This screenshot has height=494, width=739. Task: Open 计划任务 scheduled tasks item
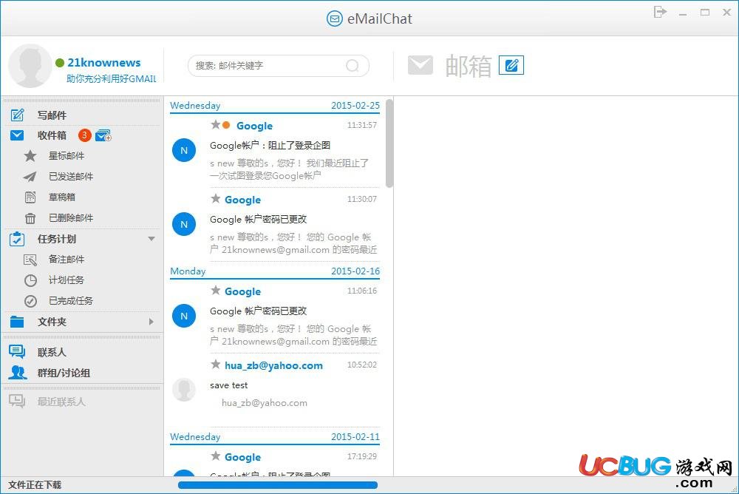coord(67,280)
